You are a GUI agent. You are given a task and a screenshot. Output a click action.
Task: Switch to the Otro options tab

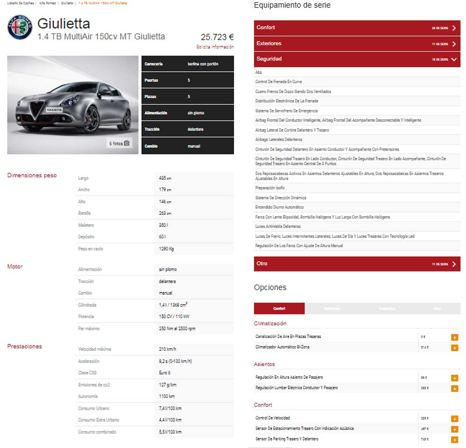pyautogui.click(x=437, y=308)
